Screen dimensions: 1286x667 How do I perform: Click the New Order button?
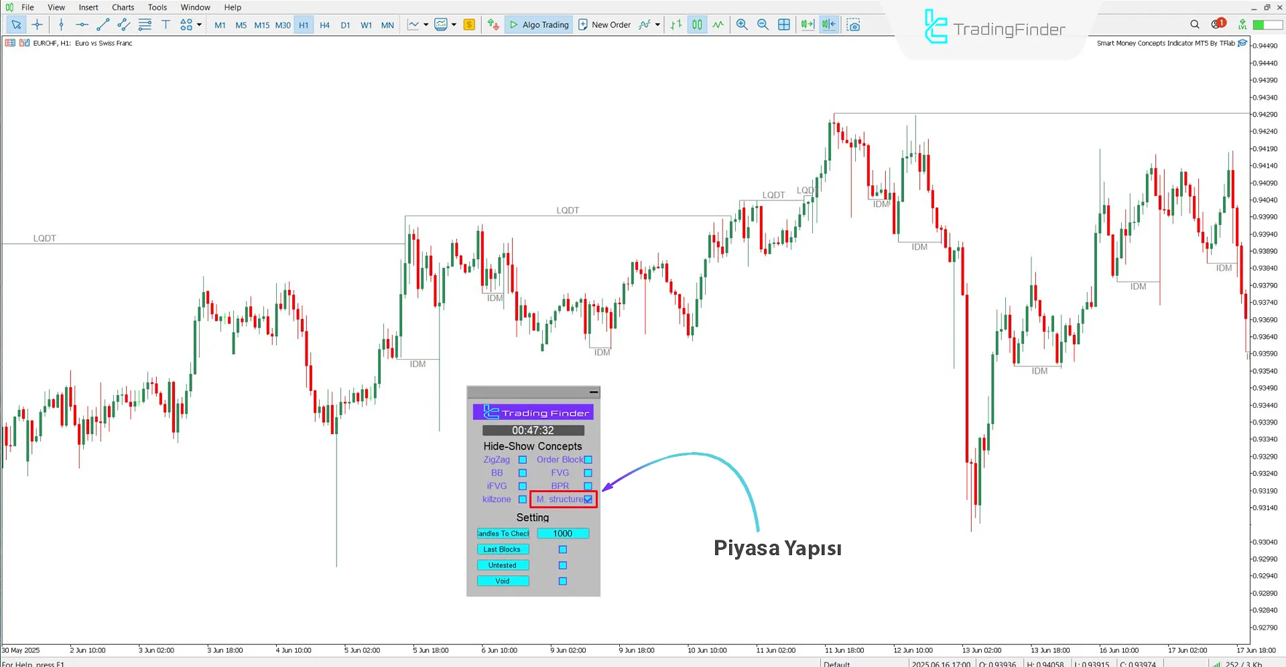604,25
